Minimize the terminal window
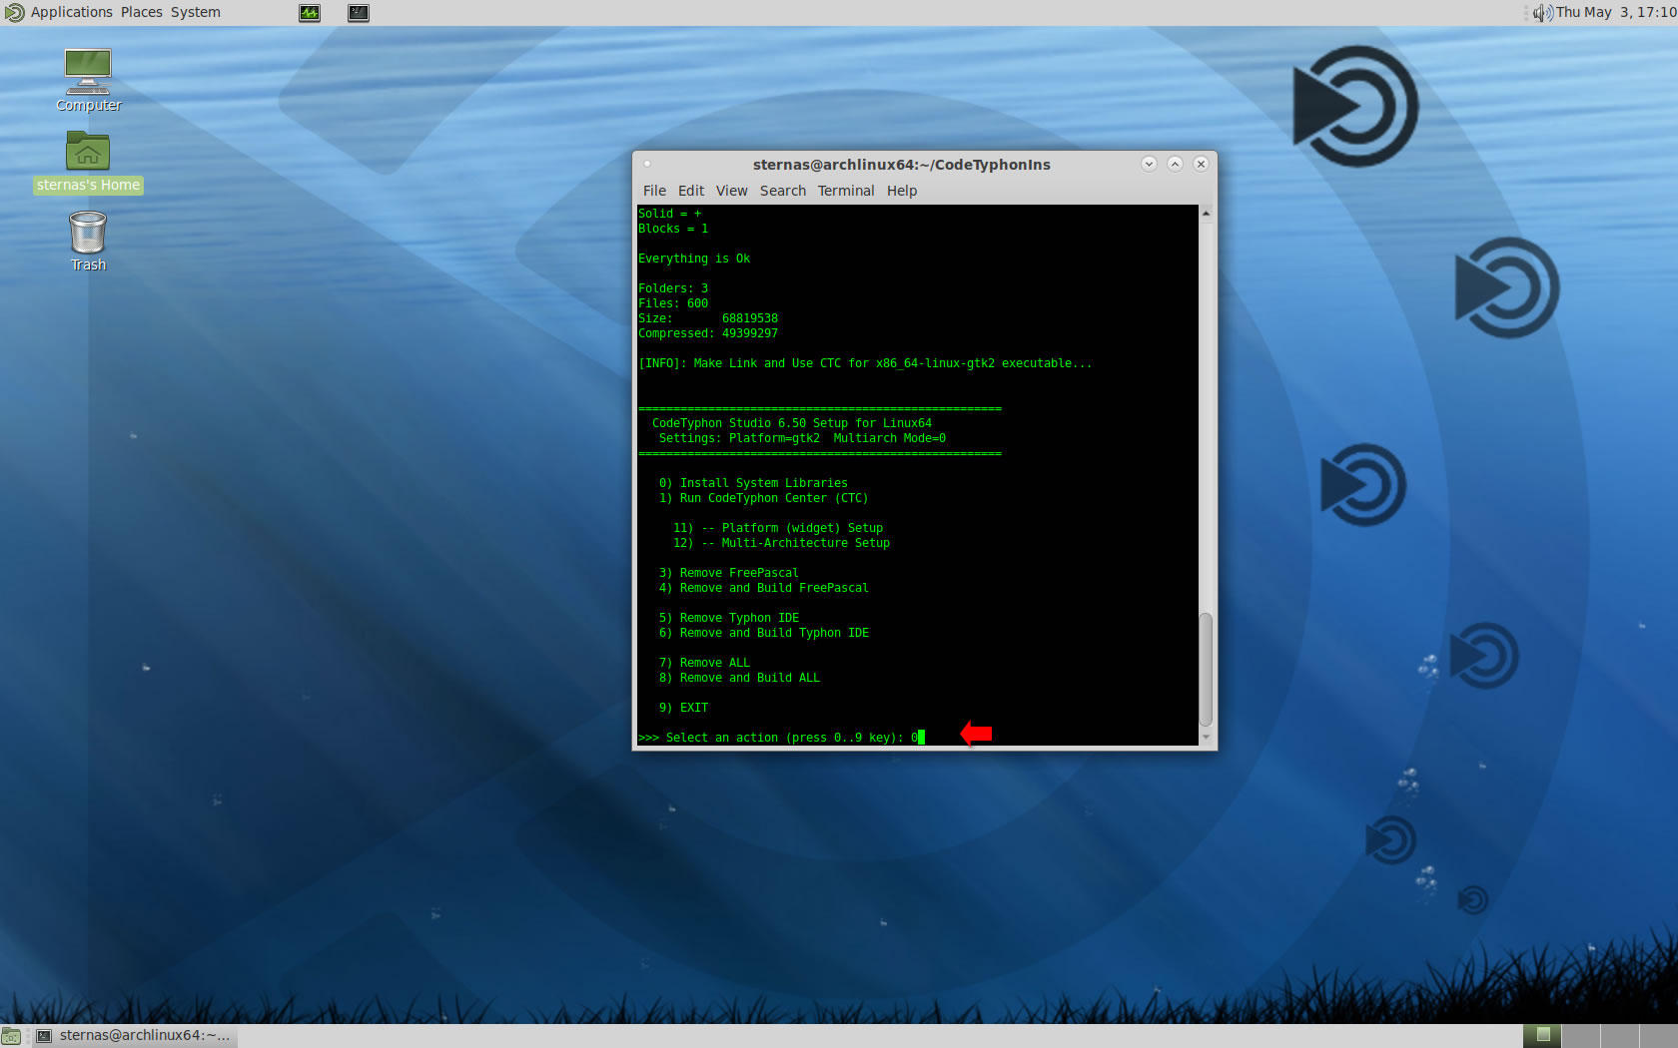This screenshot has width=1678, height=1048. pyautogui.click(x=1149, y=164)
